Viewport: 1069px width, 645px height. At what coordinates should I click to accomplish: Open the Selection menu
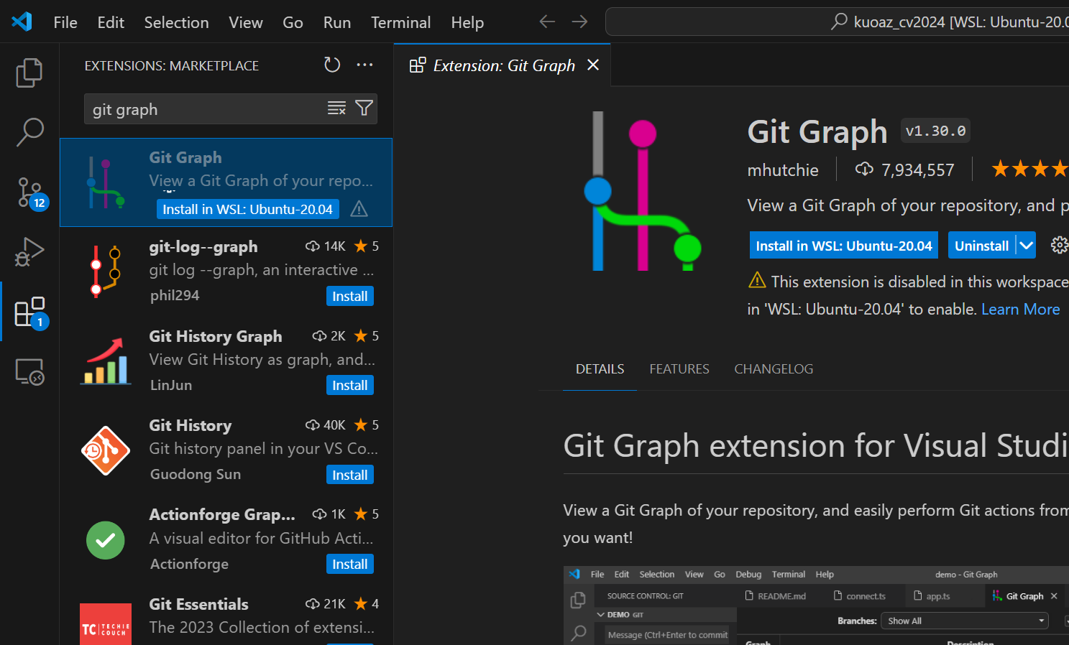click(176, 22)
